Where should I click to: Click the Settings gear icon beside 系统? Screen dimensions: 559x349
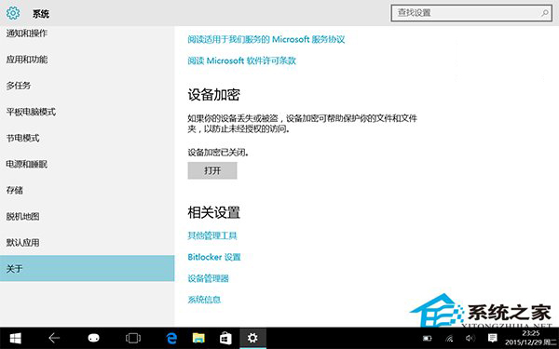[13, 14]
